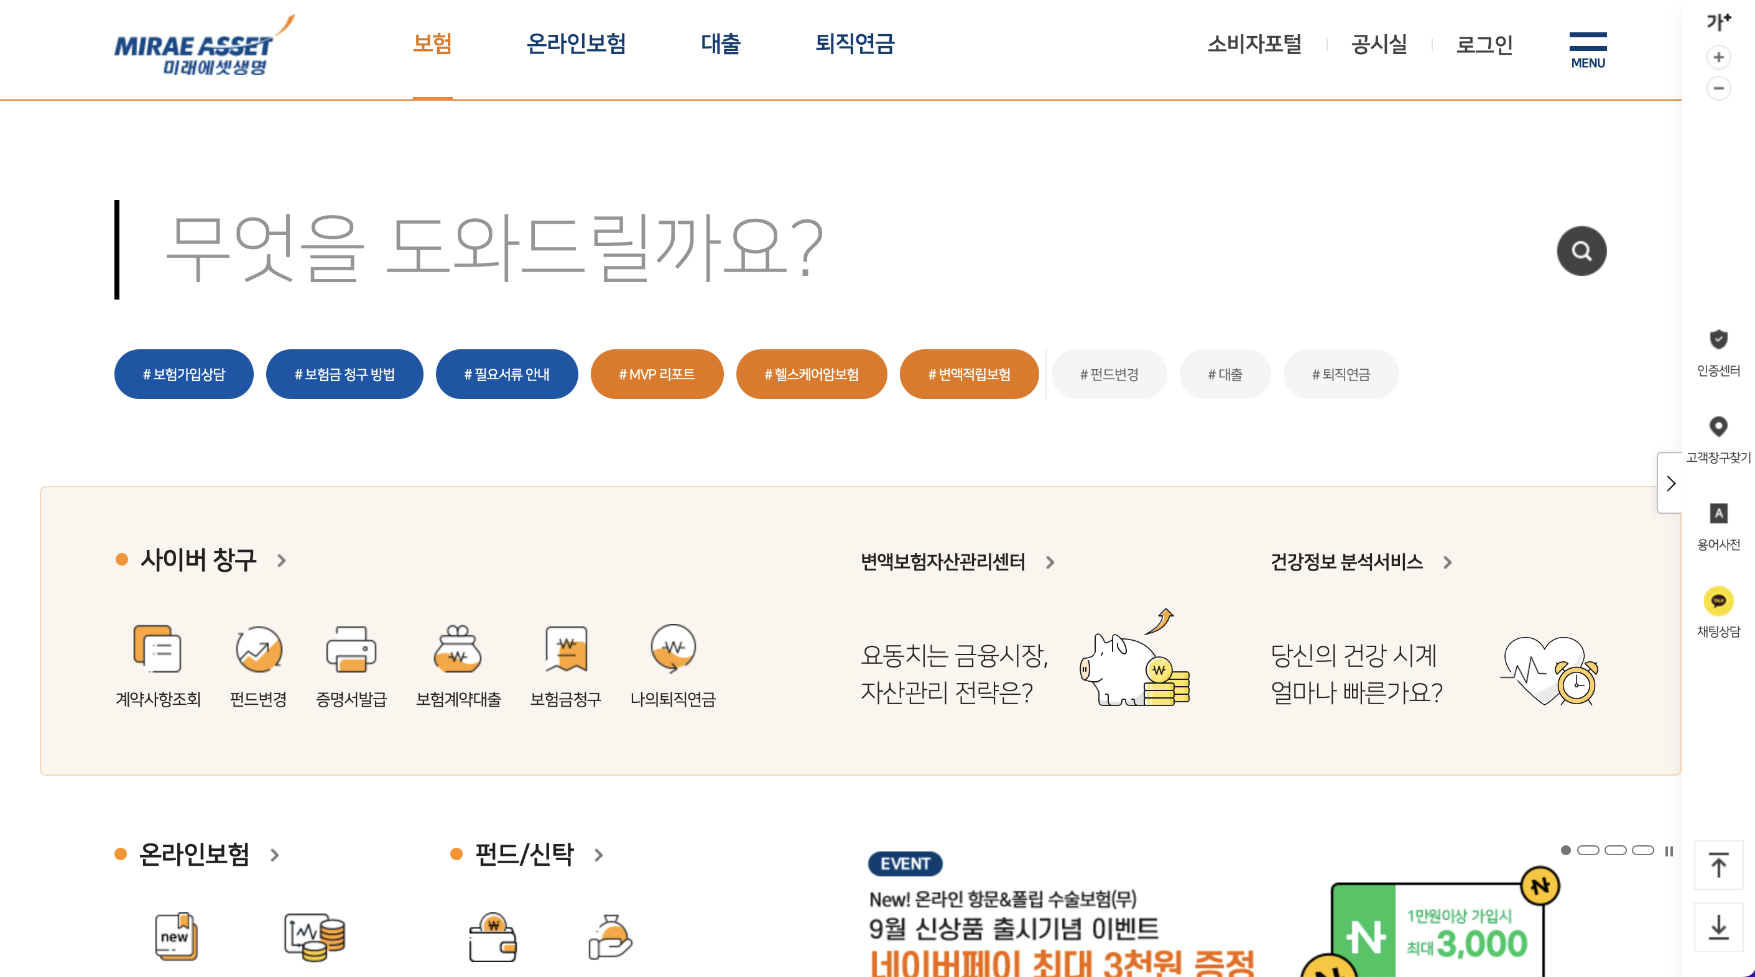Click the 로그인 login link

click(1484, 45)
